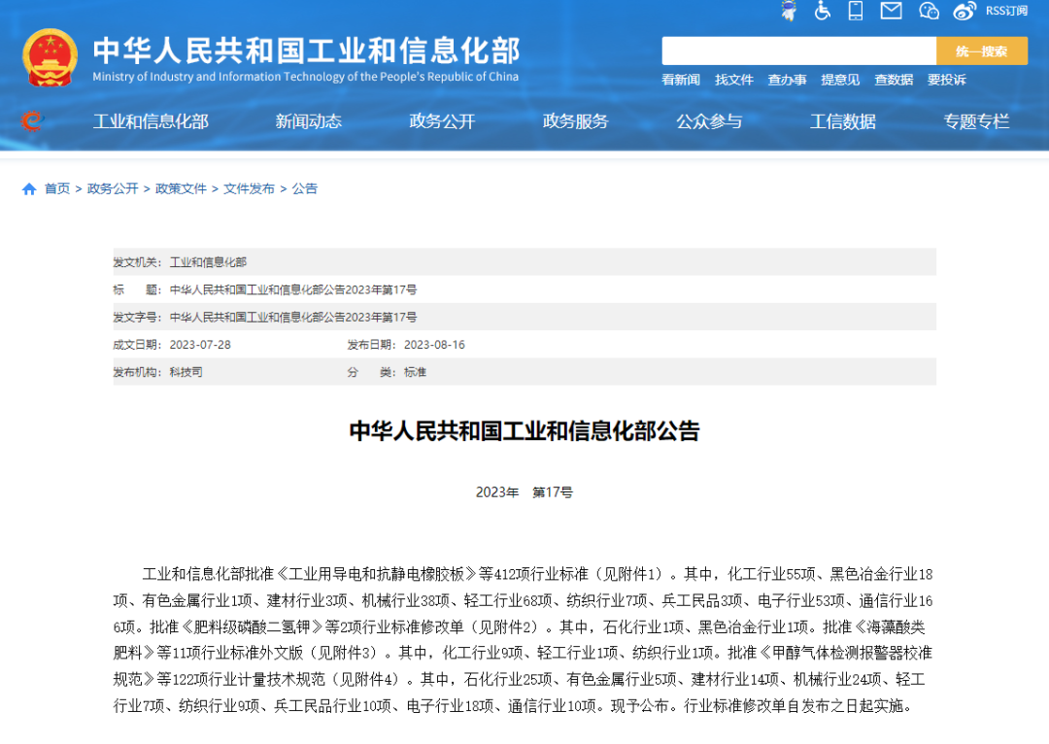Open the 公众参与 nav menu
The image size is (1049, 744).
pos(709,121)
